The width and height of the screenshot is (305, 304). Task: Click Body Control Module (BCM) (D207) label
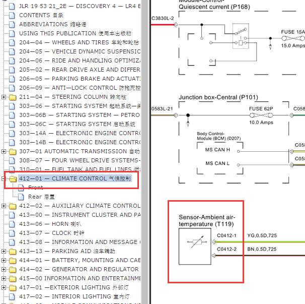pos(219,136)
